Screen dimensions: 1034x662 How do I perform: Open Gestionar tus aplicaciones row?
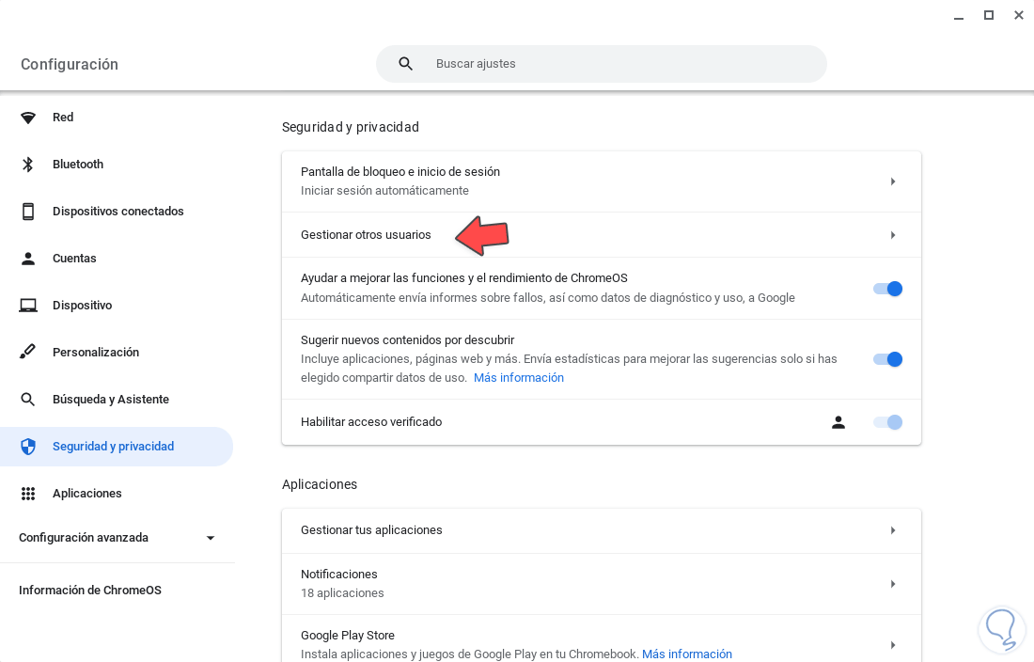[602, 530]
